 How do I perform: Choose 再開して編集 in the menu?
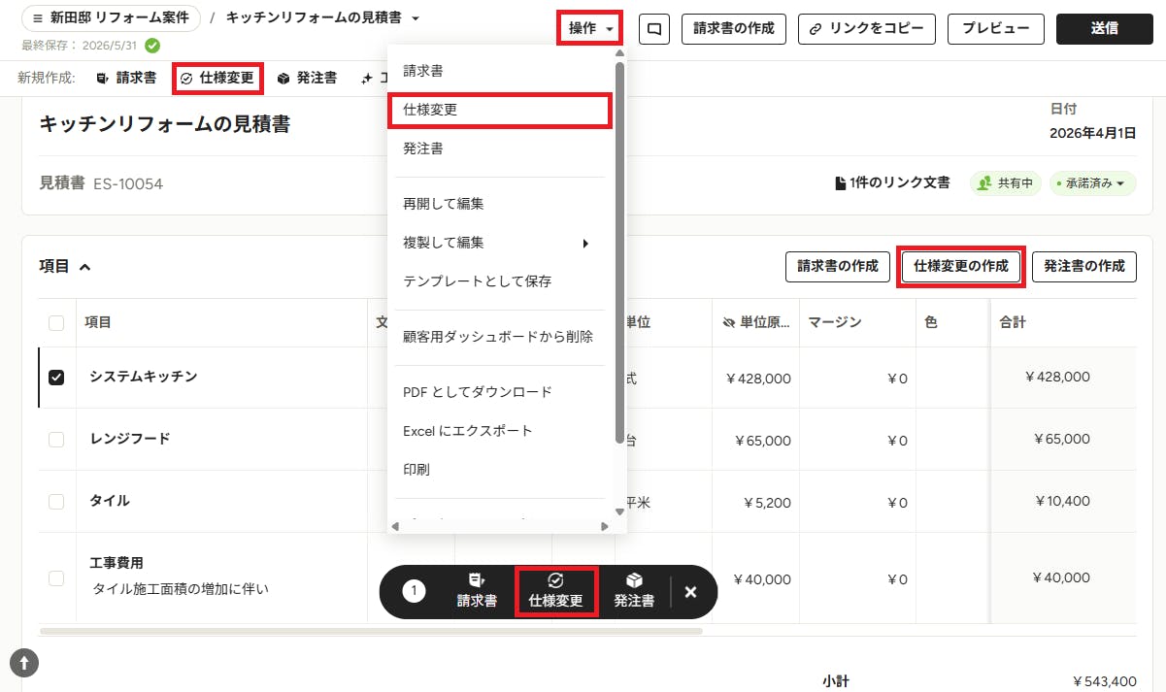501,204
